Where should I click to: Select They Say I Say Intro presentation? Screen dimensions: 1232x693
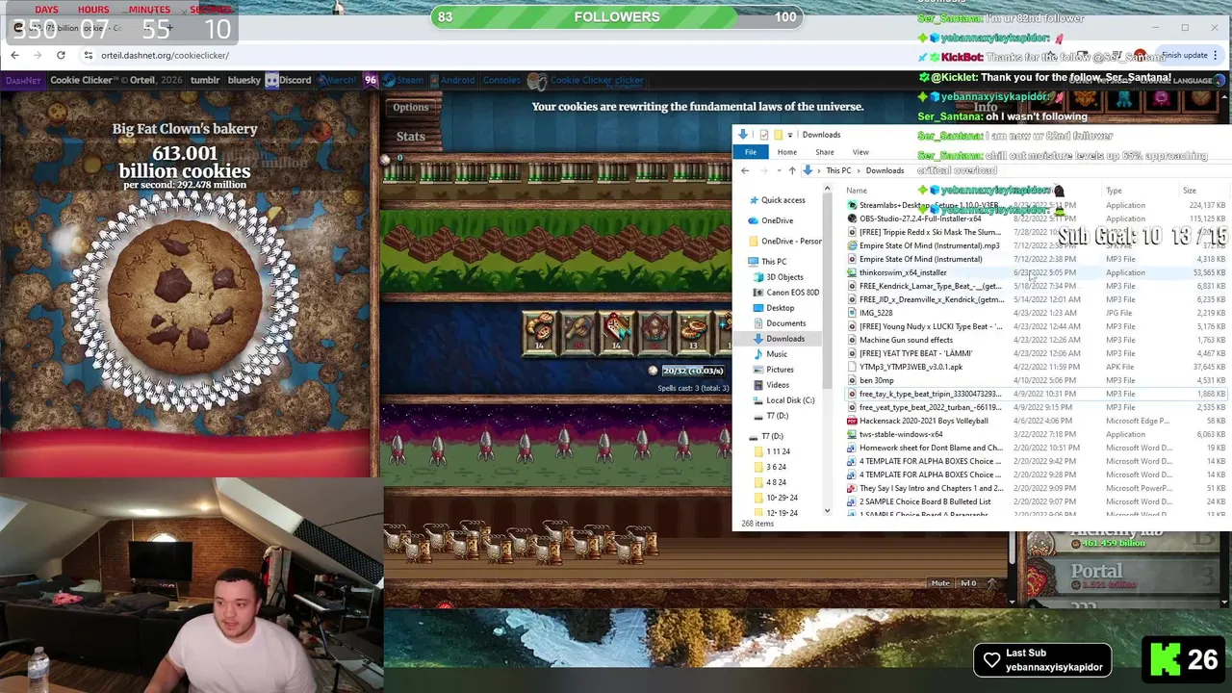pos(930,488)
